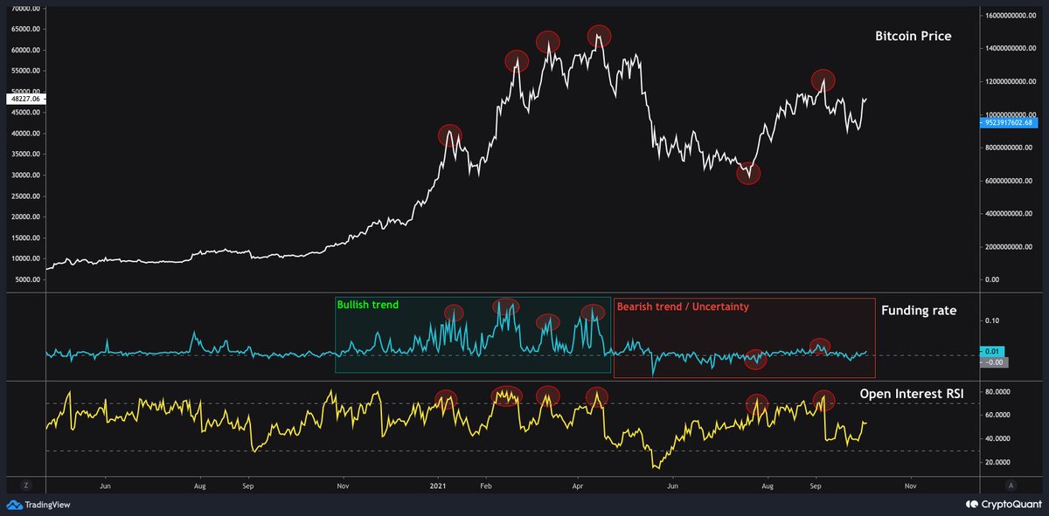Select the green Bullish trend annotation text
The height and width of the screenshot is (516, 1049).
click(x=368, y=306)
